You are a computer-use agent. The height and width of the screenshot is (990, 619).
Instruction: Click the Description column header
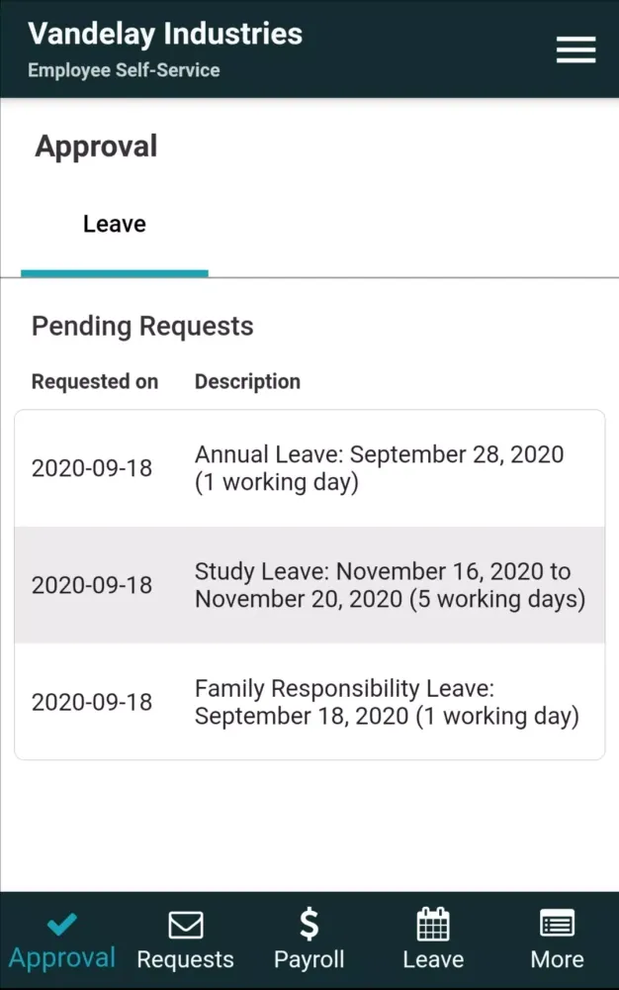[x=247, y=381]
